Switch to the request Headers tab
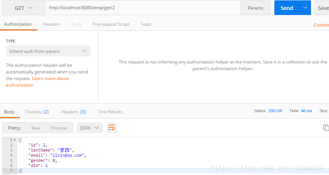This screenshot has height=175, width=329. click(x=51, y=24)
